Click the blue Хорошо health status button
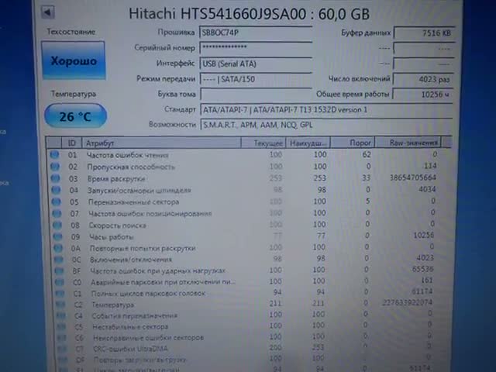496x372 pixels. click(x=74, y=60)
